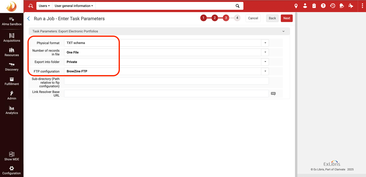Open the announcements bell-with-spark icon

[351, 6]
